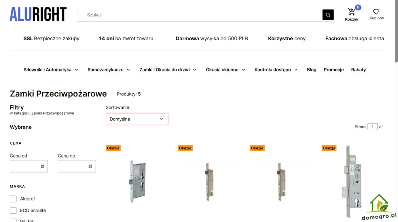Screen dimensions: 398x222
Task: Click the Okazja badge on fourth product
Action: point(329,148)
